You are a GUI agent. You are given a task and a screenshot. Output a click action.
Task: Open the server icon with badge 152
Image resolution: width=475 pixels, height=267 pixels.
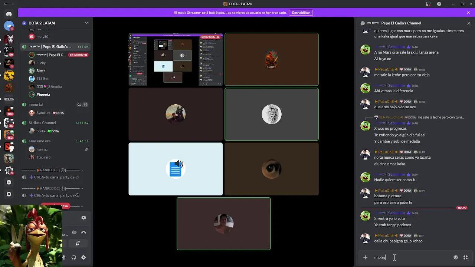coord(9,135)
